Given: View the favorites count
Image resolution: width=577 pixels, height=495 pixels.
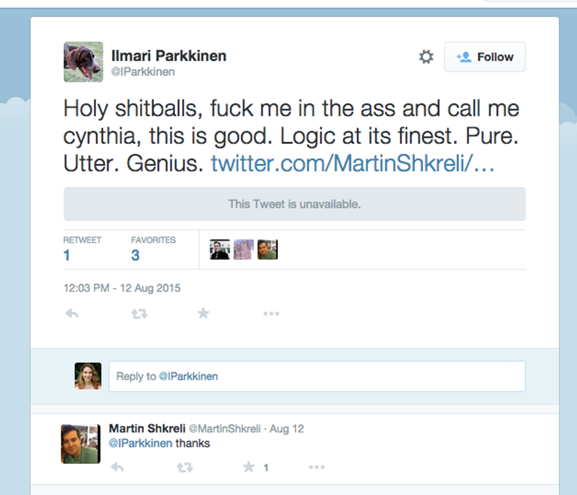Looking at the screenshot, I should coord(135,255).
